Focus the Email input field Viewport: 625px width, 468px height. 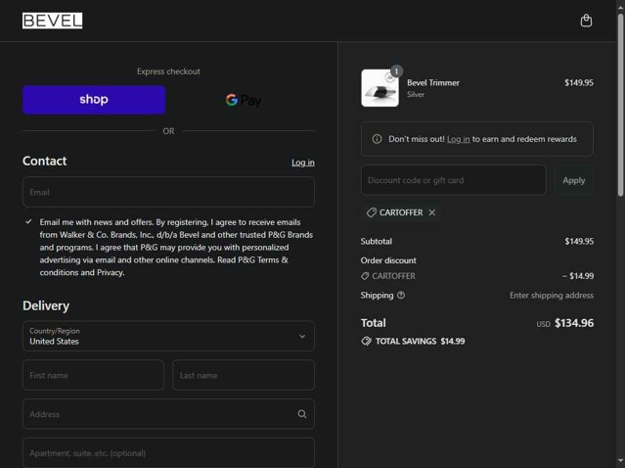pyautogui.click(x=168, y=192)
